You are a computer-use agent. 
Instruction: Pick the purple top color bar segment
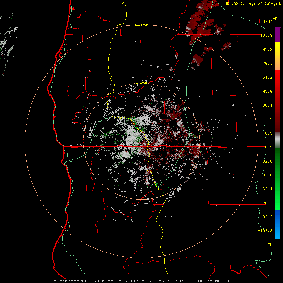tap(278, 35)
